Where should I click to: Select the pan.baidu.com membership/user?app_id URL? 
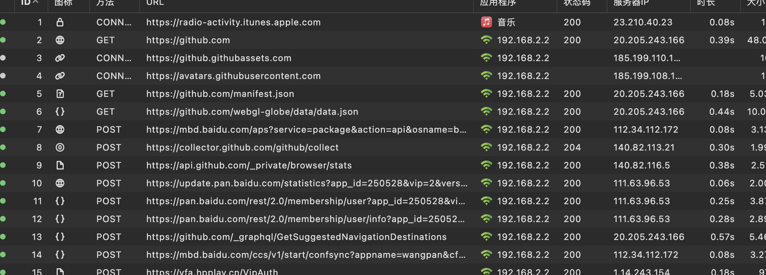point(306,201)
